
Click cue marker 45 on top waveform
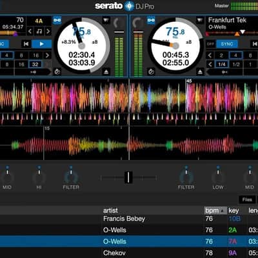click(x=189, y=81)
